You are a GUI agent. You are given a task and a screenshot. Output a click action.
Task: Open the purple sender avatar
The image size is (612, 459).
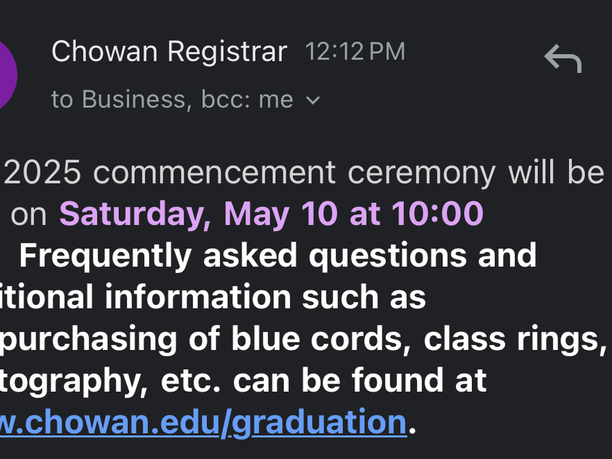click(x=6, y=75)
